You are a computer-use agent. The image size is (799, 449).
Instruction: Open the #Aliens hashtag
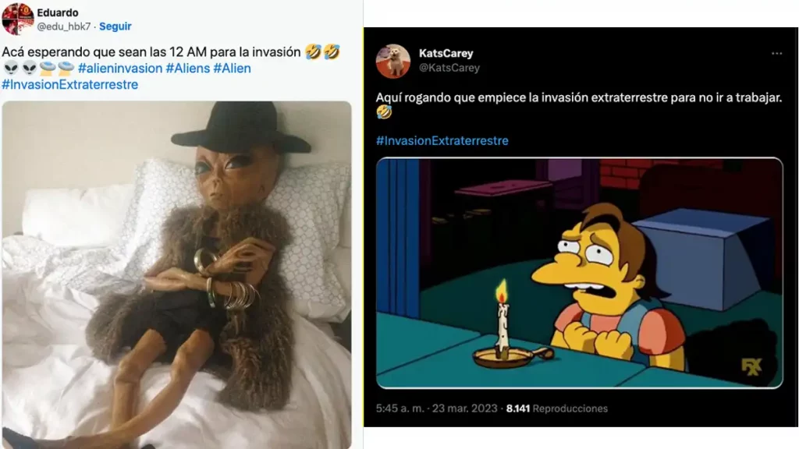(x=187, y=69)
